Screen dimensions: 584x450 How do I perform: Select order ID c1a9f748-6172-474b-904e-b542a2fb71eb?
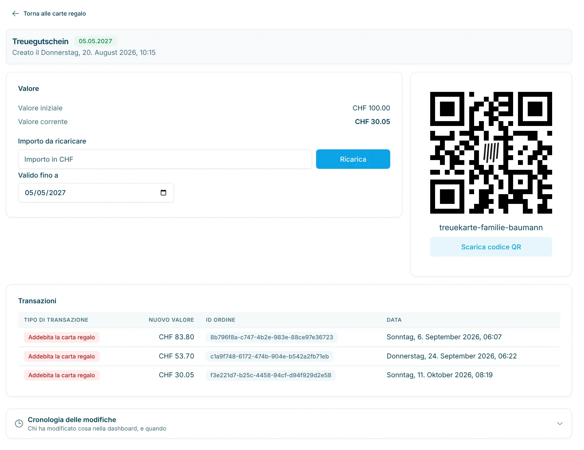pos(269,356)
